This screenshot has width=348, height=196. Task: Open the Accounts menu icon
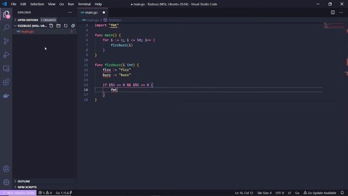[x=6, y=169]
